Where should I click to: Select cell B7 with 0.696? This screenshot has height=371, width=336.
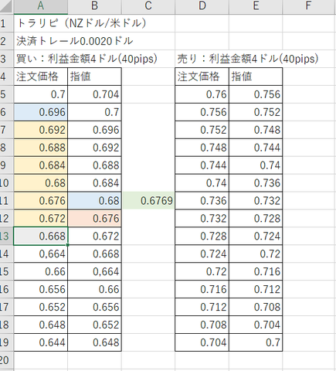[94, 130]
